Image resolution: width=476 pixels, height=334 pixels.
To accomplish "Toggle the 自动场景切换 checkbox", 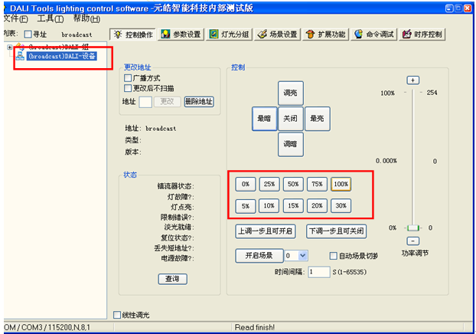I will pyautogui.click(x=334, y=256).
